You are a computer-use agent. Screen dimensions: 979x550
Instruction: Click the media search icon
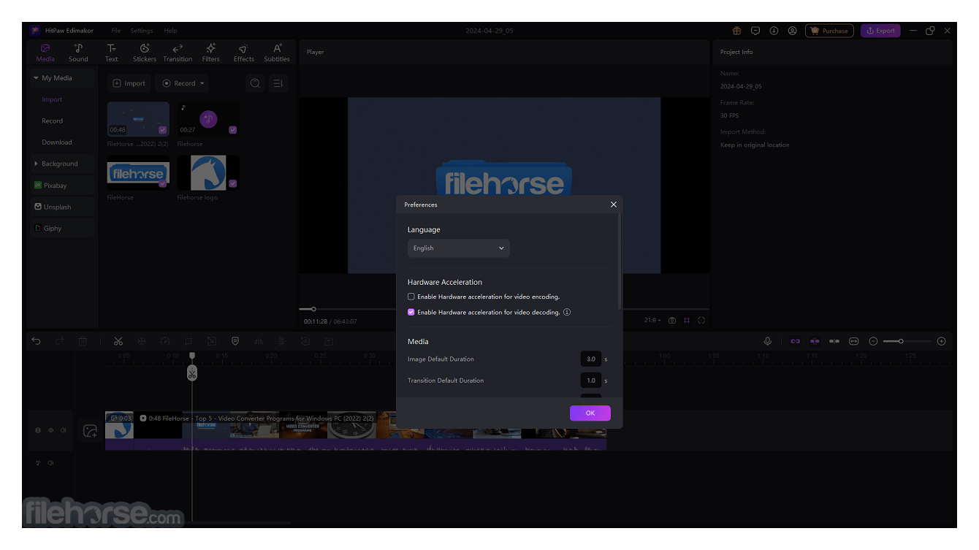click(x=255, y=83)
